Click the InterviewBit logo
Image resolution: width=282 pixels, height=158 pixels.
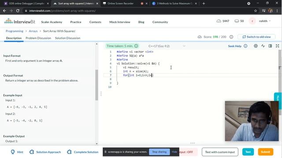point(19,22)
